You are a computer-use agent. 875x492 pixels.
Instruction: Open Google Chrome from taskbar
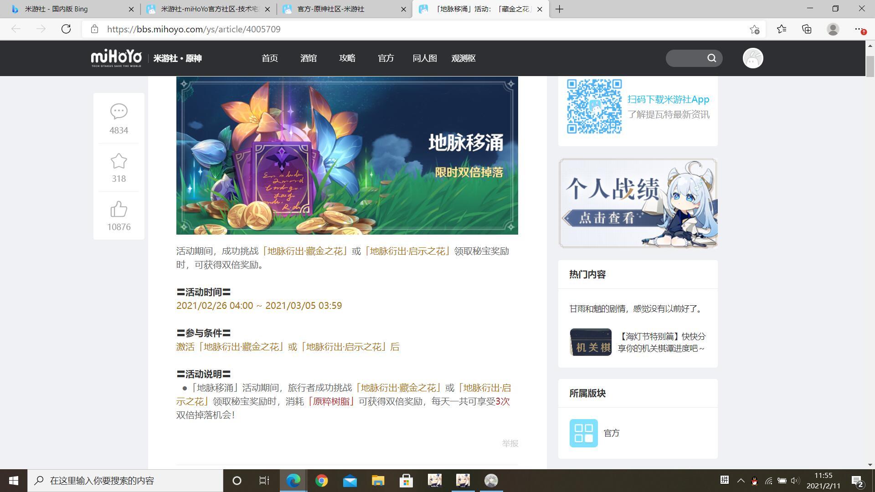coord(321,481)
